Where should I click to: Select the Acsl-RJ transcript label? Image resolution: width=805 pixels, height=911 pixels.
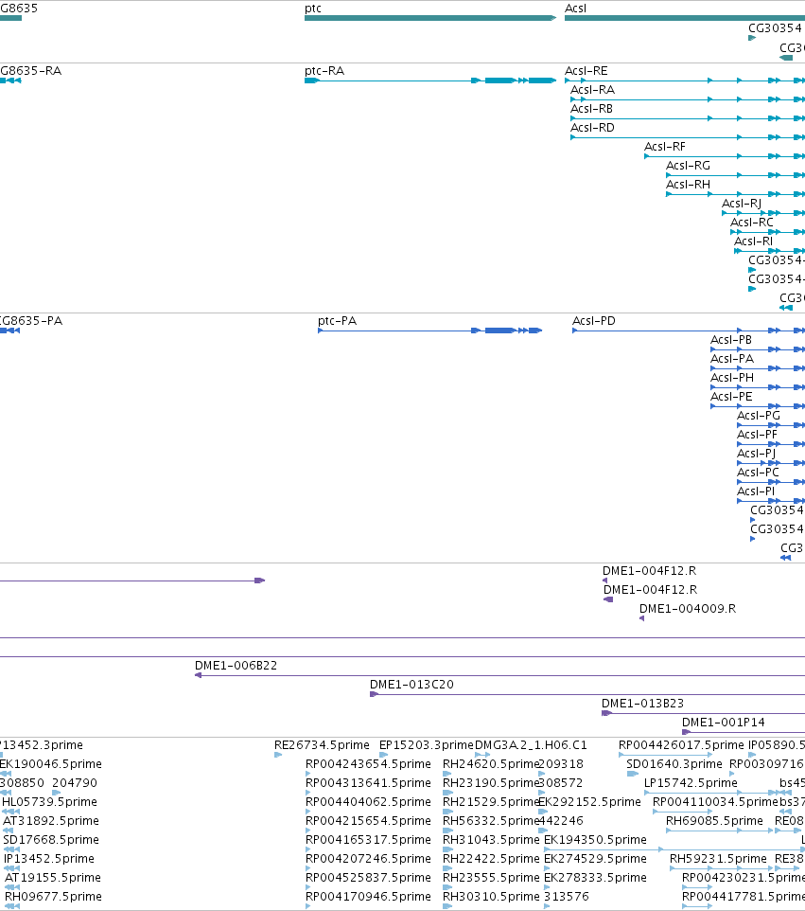tap(742, 204)
